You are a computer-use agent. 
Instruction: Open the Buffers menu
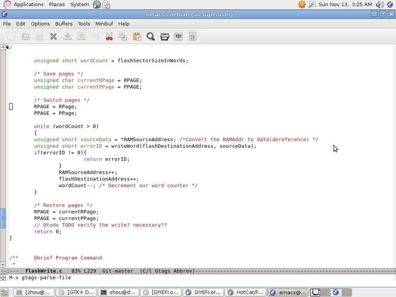(x=64, y=24)
